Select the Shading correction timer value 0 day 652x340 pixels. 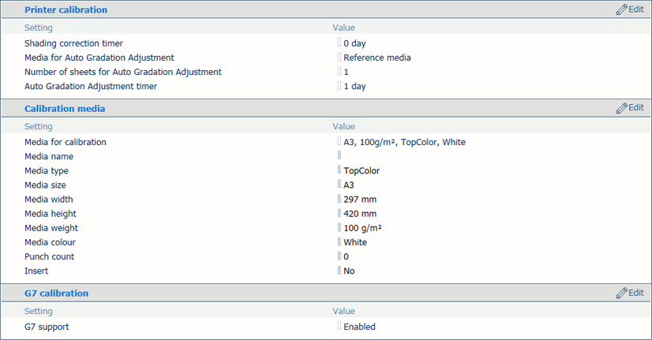click(x=354, y=43)
